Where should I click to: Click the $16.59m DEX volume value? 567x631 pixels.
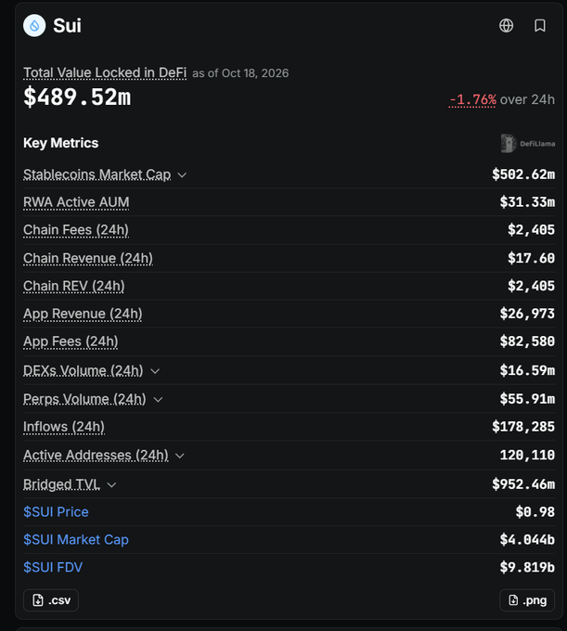point(527,370)
